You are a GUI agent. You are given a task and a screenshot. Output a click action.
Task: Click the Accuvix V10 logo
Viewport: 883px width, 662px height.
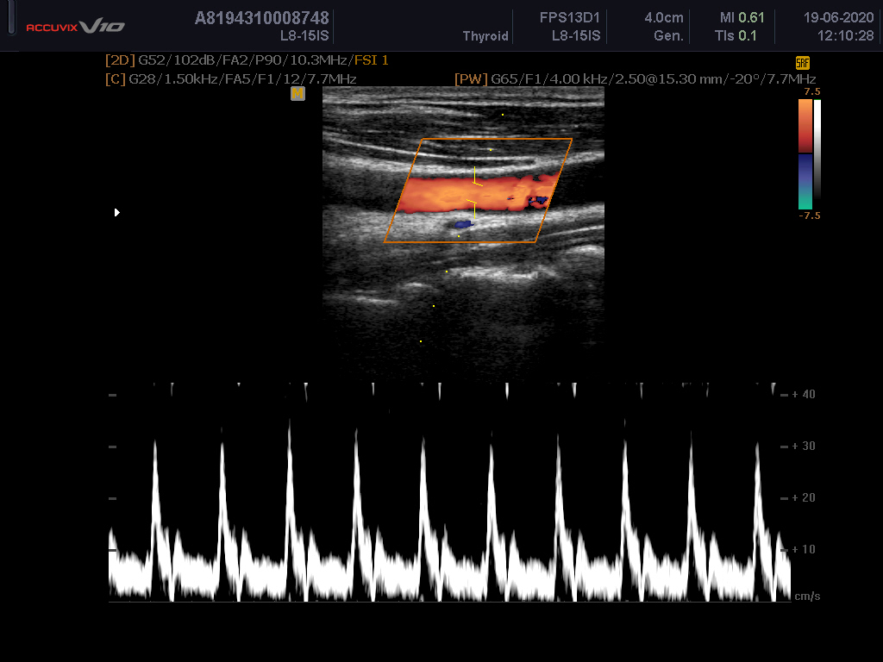[75, 27]
